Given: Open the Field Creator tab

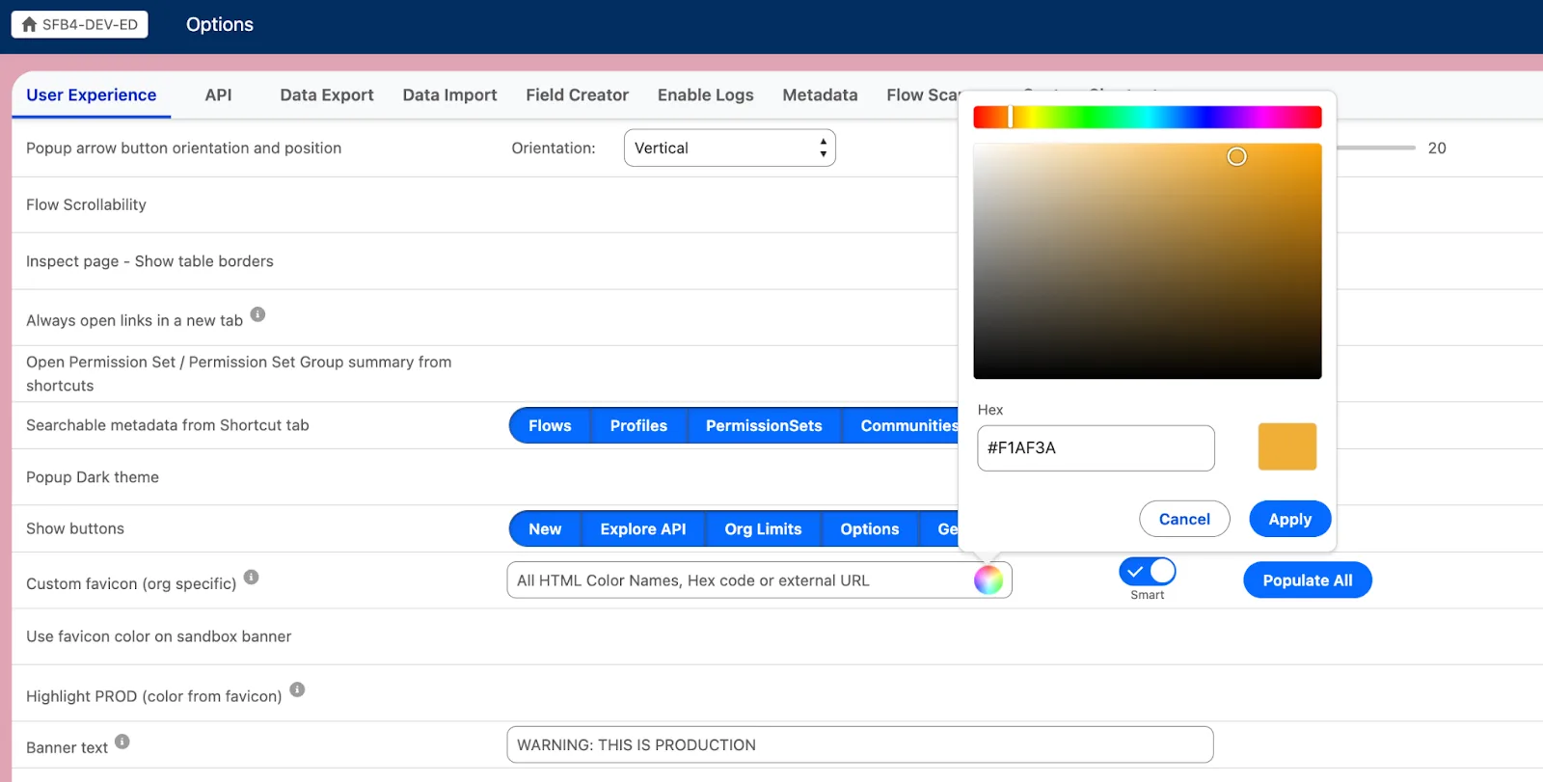Looking at the screenshot, I should [x=577, y=95].
